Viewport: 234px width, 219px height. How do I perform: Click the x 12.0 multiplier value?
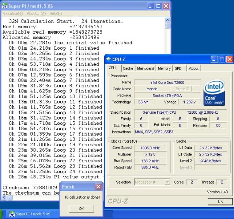tap(150, 154)
